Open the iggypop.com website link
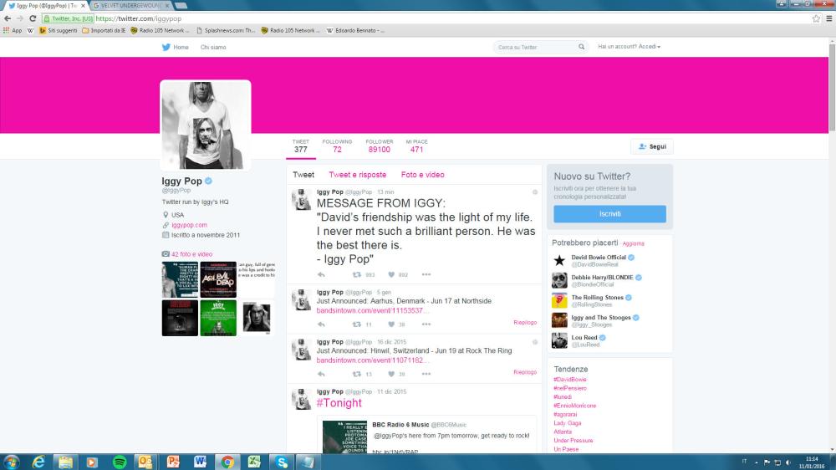This screenshot has width=836, height=470. (189, 225)
